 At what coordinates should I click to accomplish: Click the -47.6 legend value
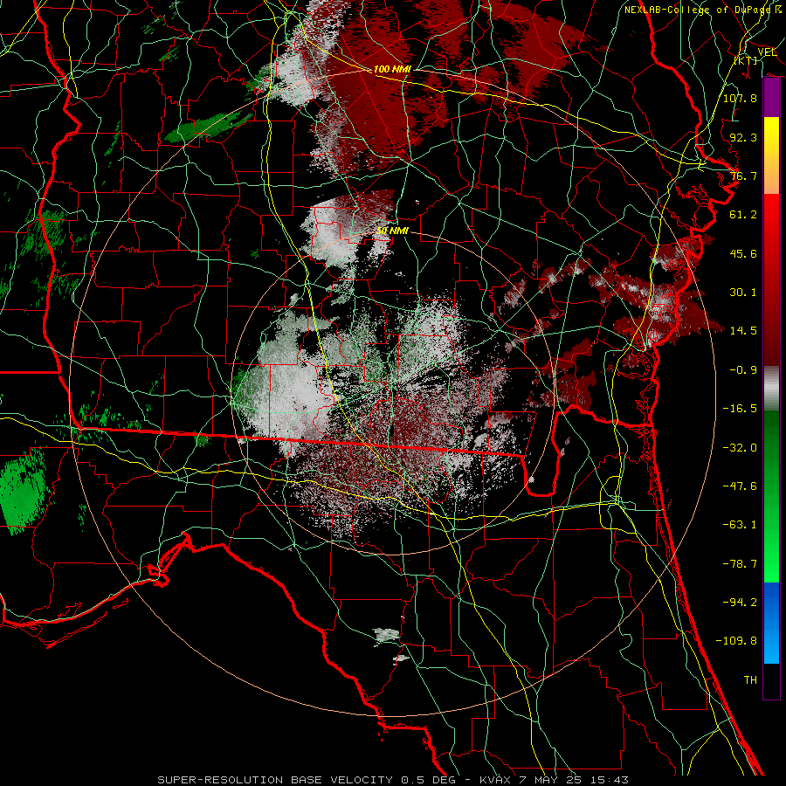pyautogui.click(x=740, y=486)
